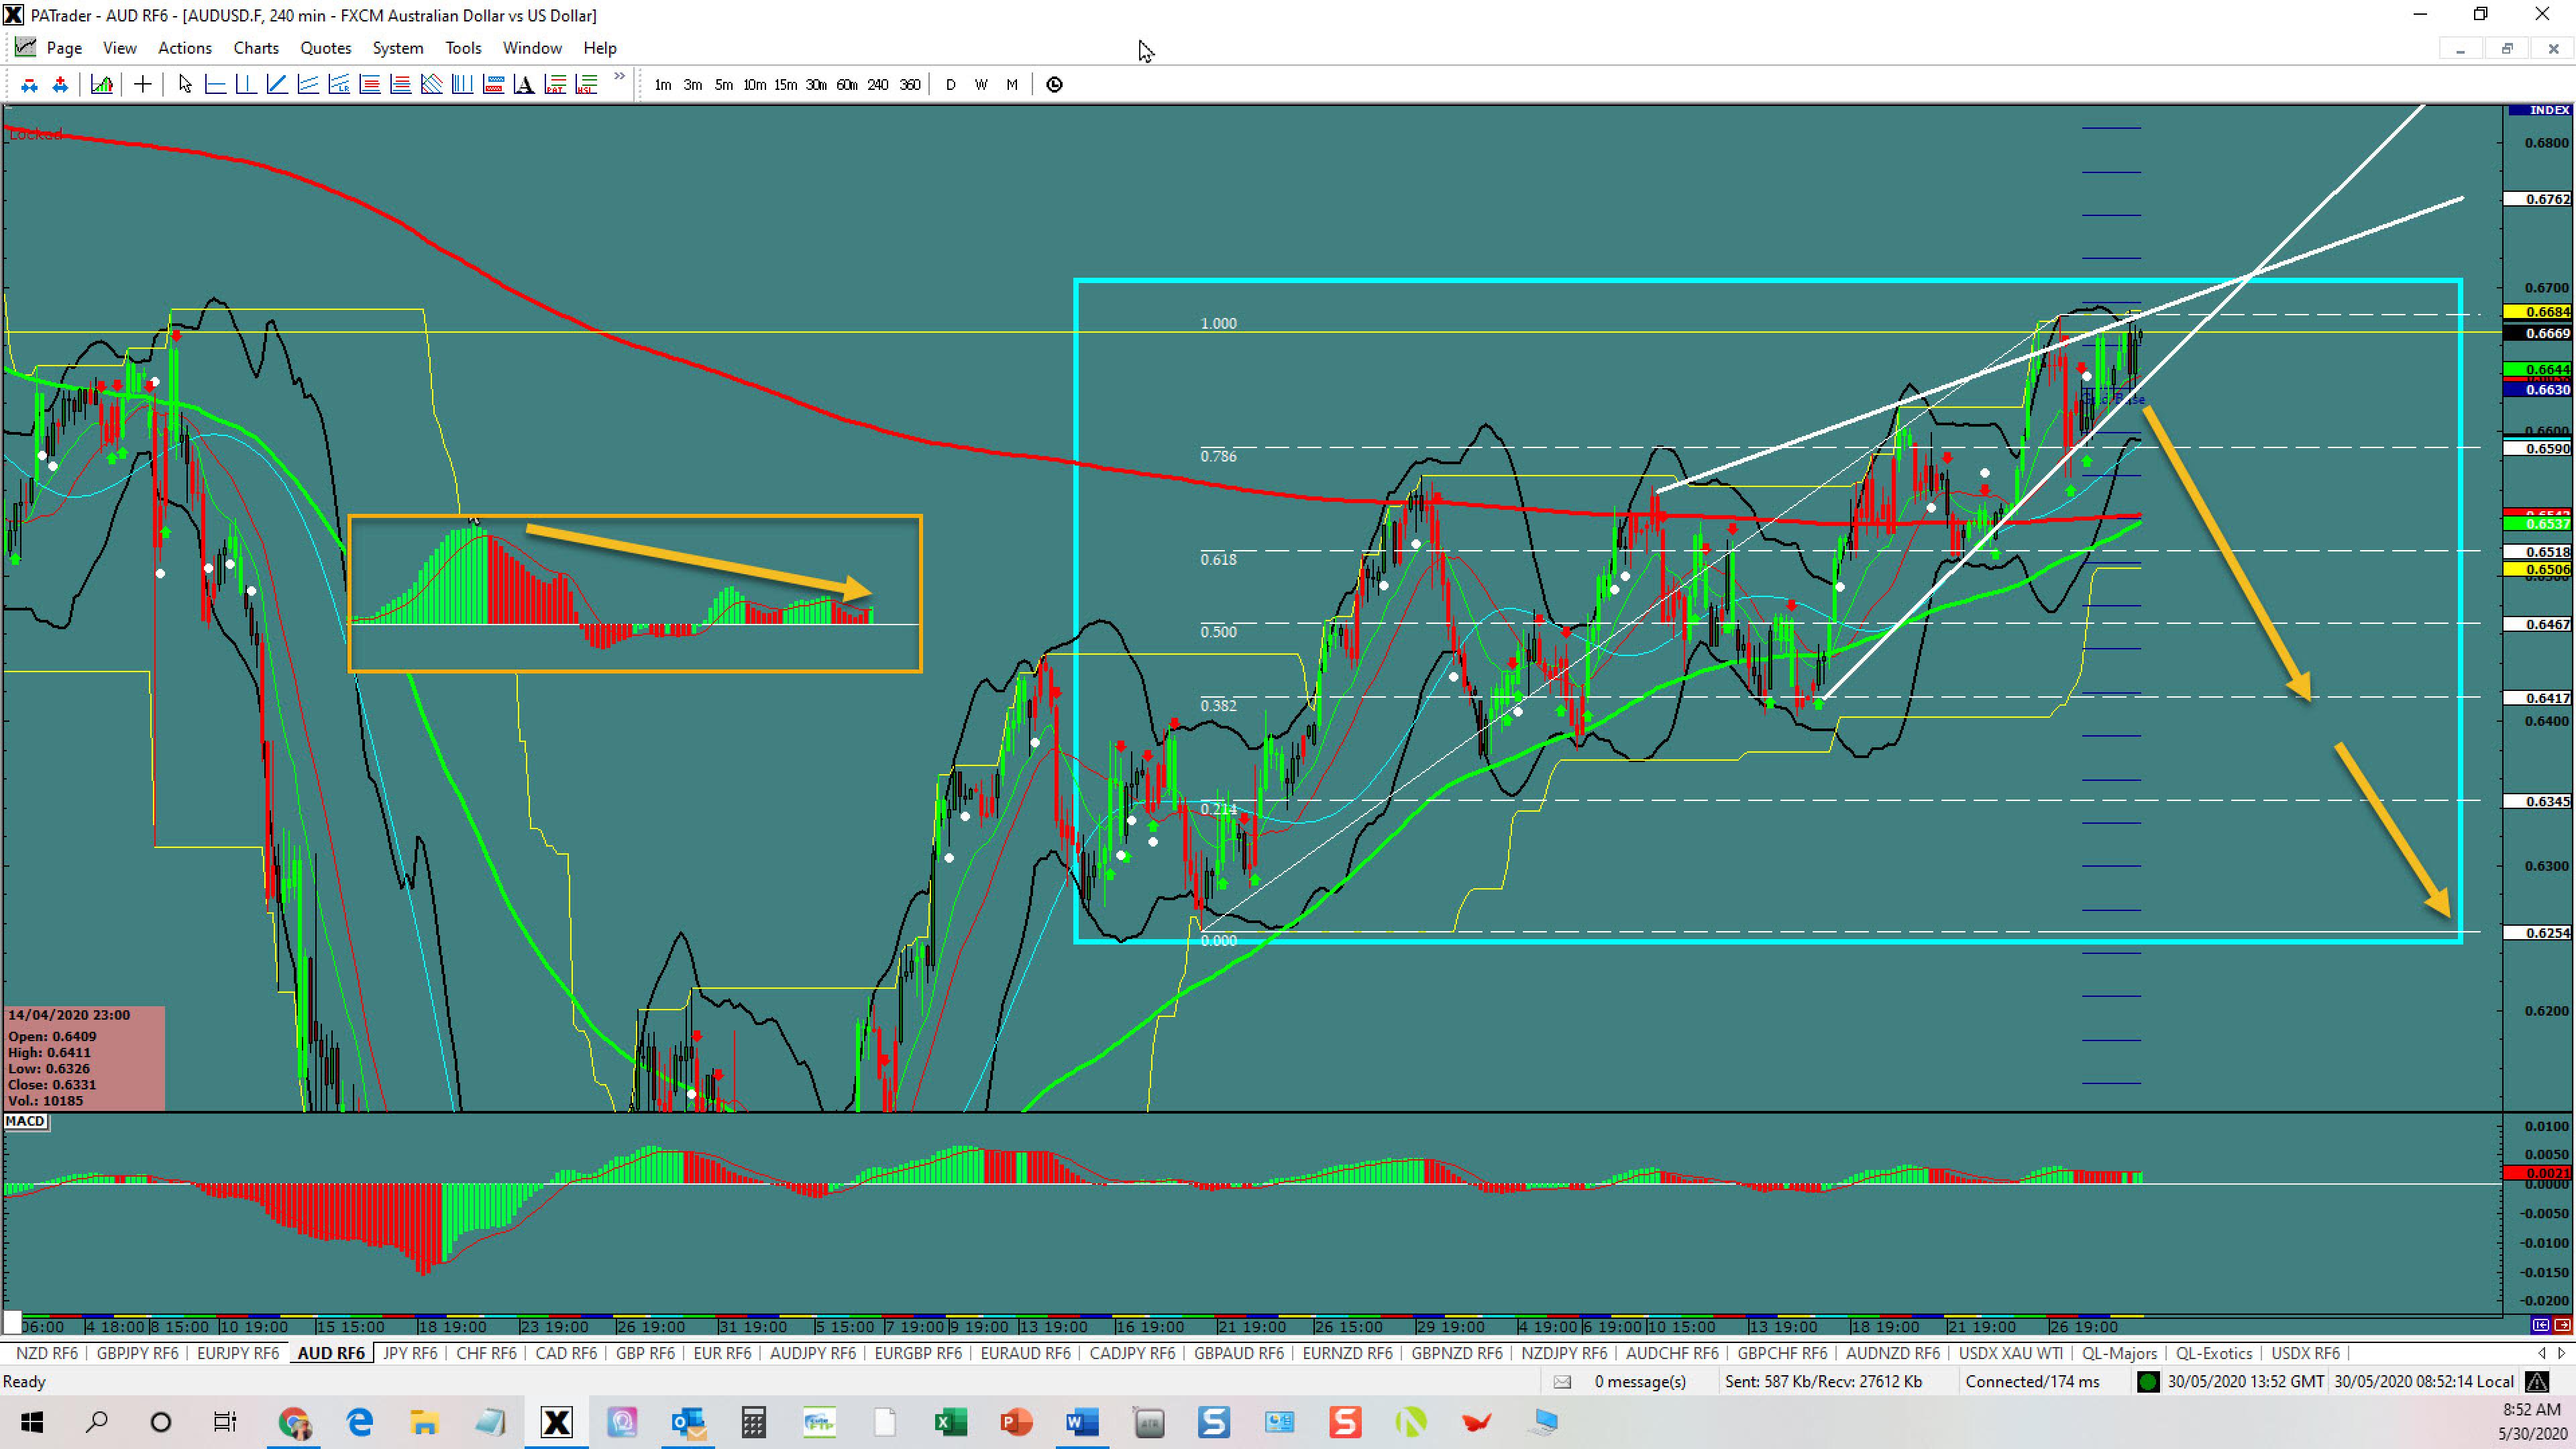This screenshot has width=2576, height=1449.
Task: Open the chart indicators icon
Action: pyautogui.click(x=101, y=85)
